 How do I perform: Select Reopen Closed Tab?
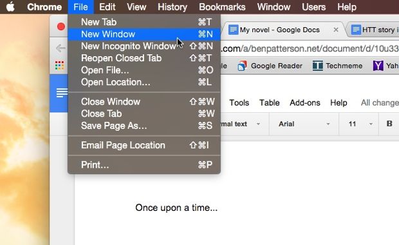coord(144,58)
